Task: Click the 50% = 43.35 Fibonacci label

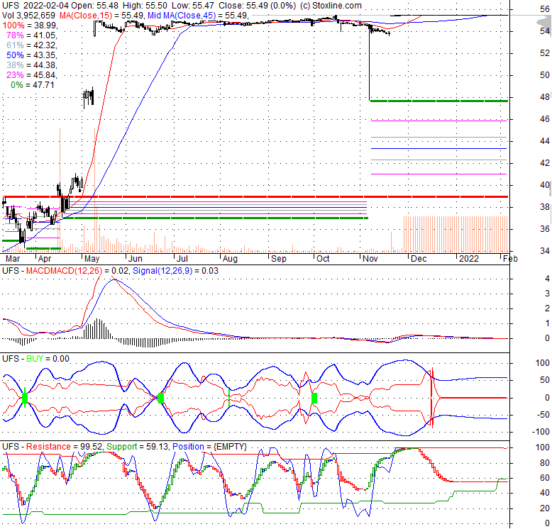Action: (x=32, y=55)
